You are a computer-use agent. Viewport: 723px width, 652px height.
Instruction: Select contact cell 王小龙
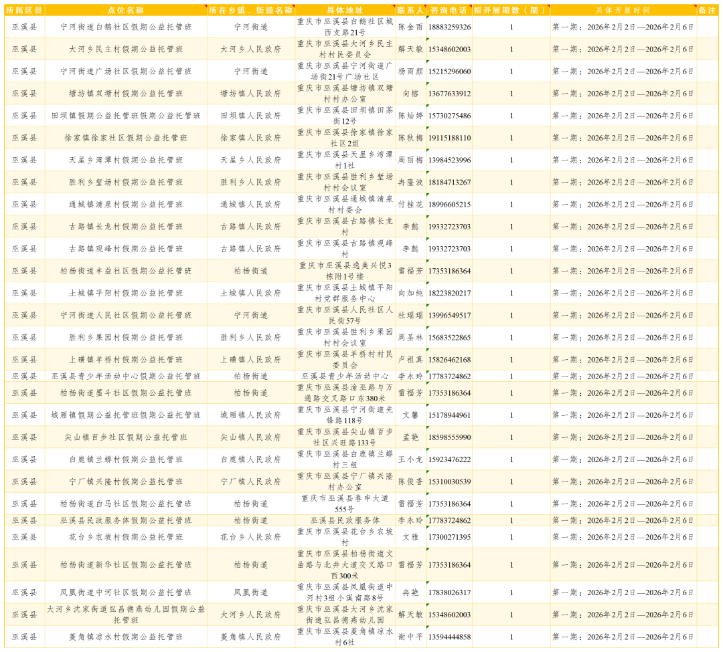point(410,459)
